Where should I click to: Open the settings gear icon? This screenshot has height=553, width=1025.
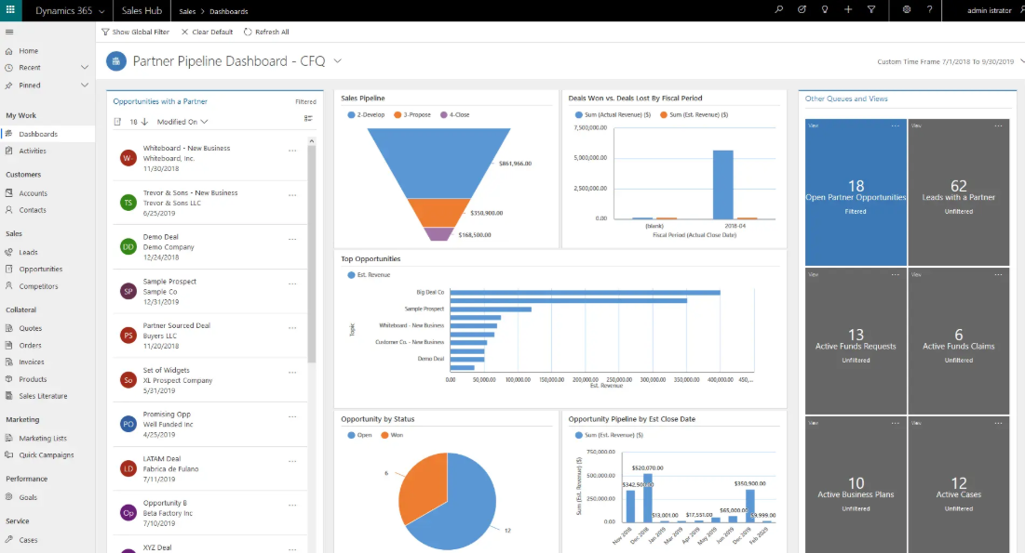pos(907,10)
